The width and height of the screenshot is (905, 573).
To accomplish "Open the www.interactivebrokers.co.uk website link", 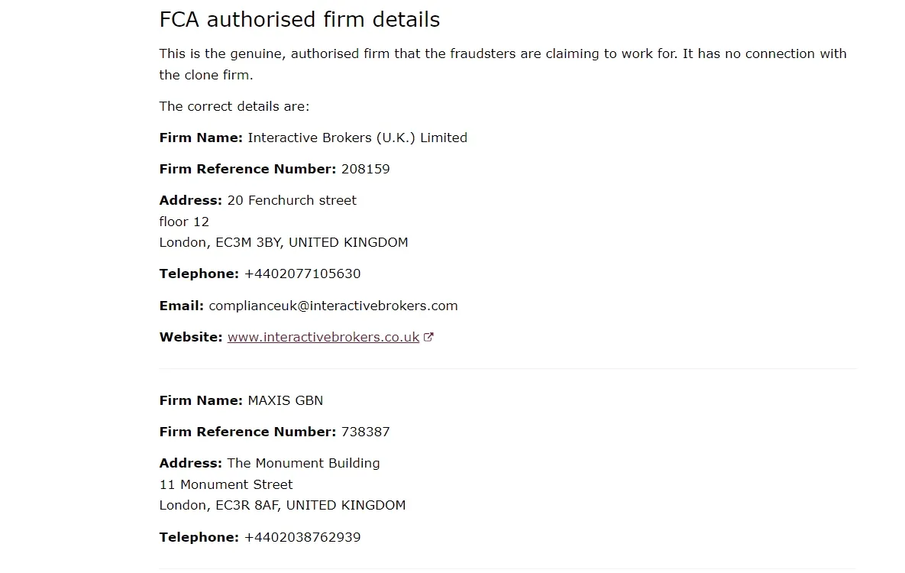I will [x=323, y=338].
